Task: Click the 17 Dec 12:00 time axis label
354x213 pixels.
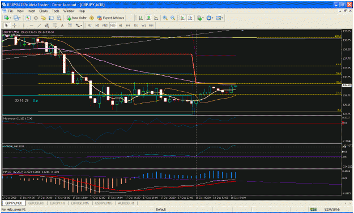Action: tap(97, 198)
